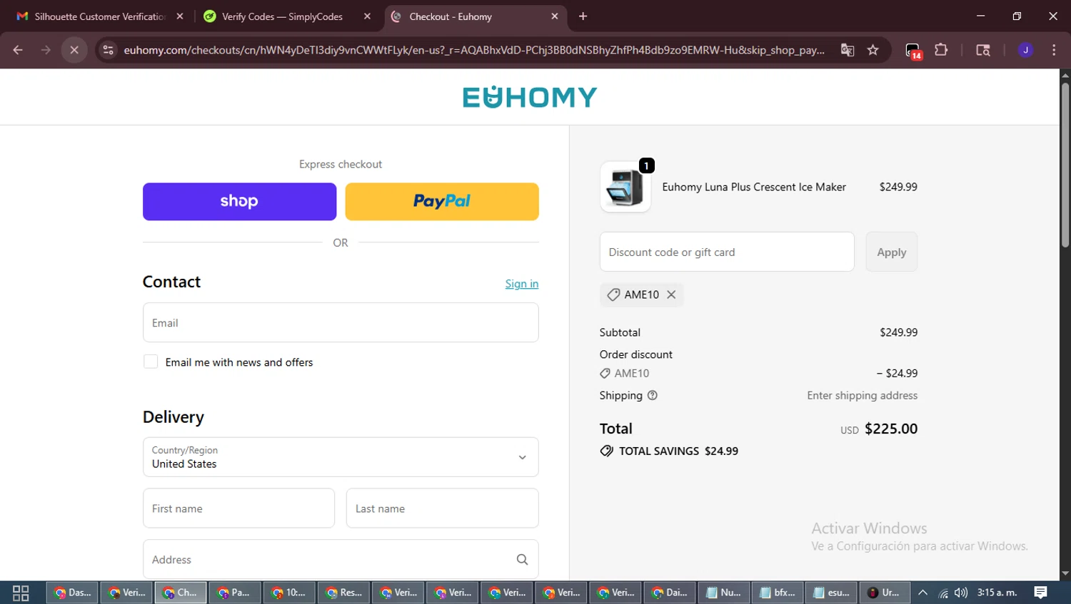1071x604 pixels.
Task: Switch to the Verify Codes — SimplyCodes tab
Action: [x=282, y=16]
